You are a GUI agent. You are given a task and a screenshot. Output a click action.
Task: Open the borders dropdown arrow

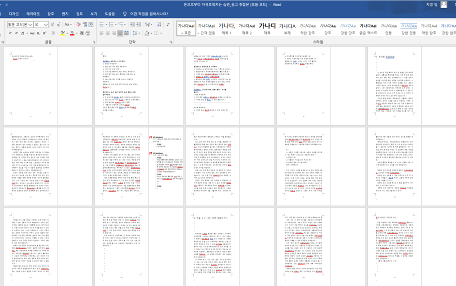(161, 33)
